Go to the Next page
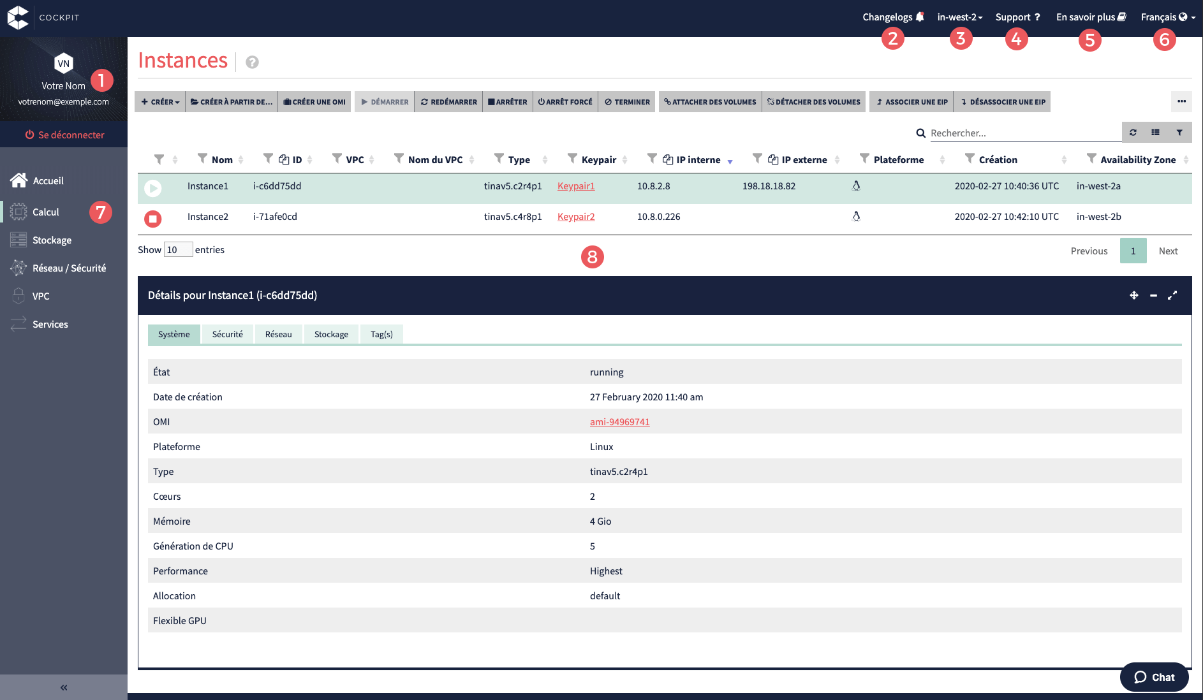1203x700 pixels. tap(1168, 251)
